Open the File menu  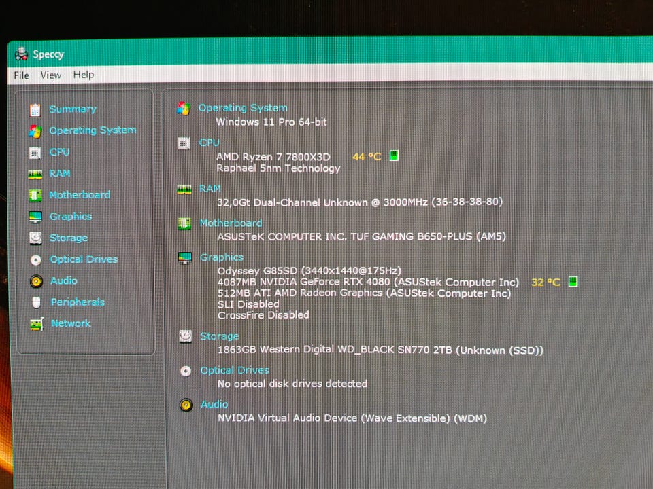coord(21,75)
